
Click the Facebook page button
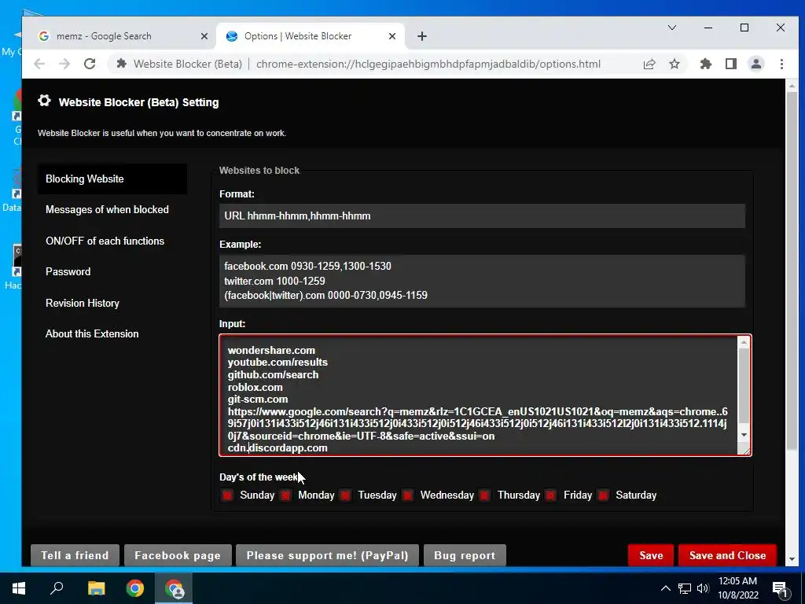(178, 555)
